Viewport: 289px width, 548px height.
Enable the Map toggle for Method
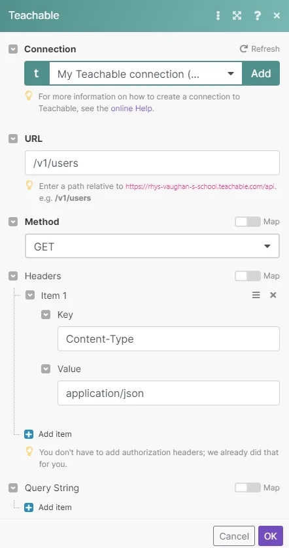(x=248, y=222)
